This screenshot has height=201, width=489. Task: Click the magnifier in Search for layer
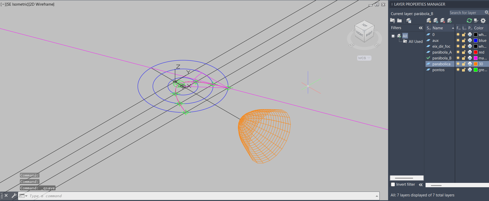pyautogui.click(x=486, y=12)
